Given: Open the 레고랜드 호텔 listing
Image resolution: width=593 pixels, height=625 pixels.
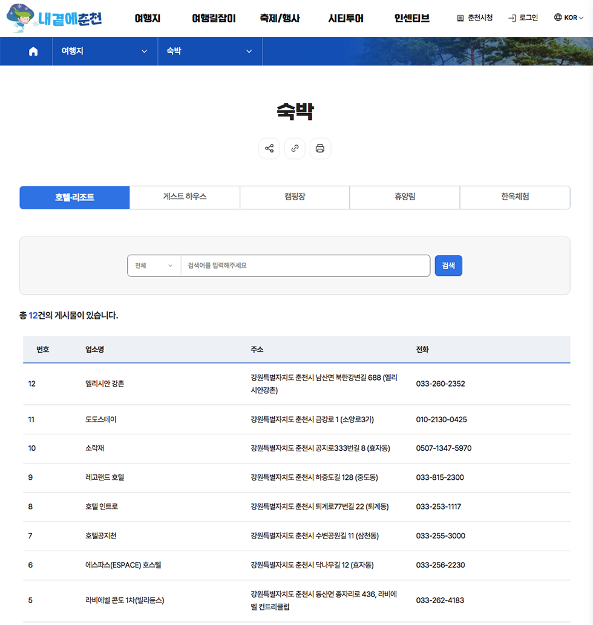Looking at the screenshot, I should (105, 477).
